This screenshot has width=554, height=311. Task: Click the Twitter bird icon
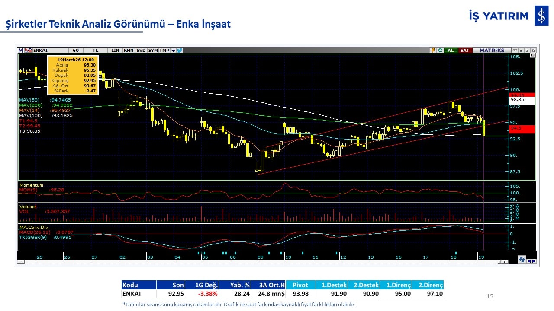pyautogui.click(x=180, y=50)
